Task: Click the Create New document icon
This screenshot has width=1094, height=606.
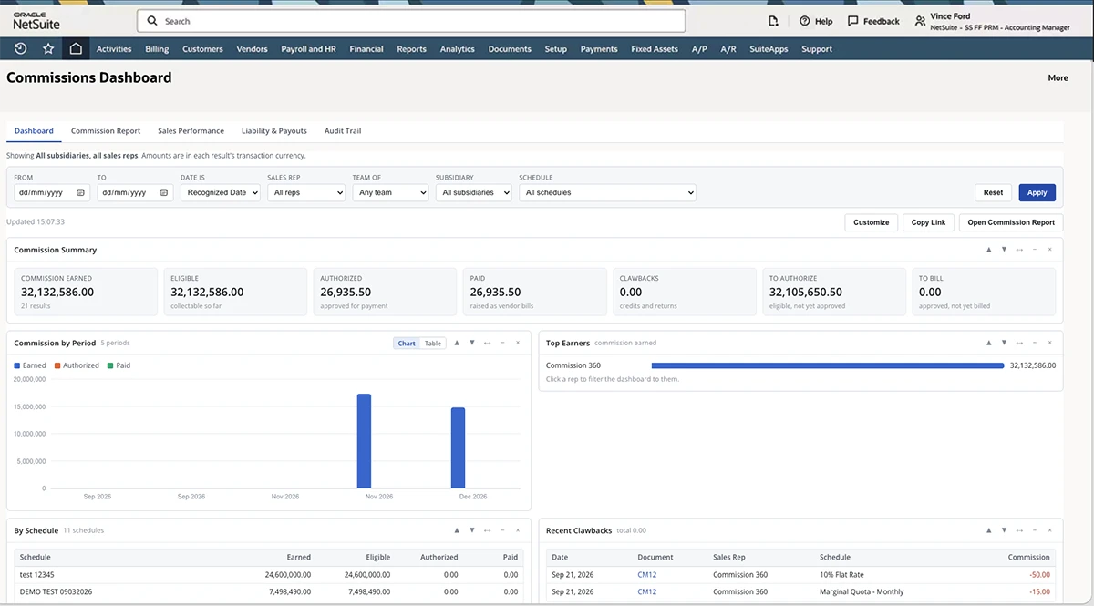Action: (x=773, y=21)
